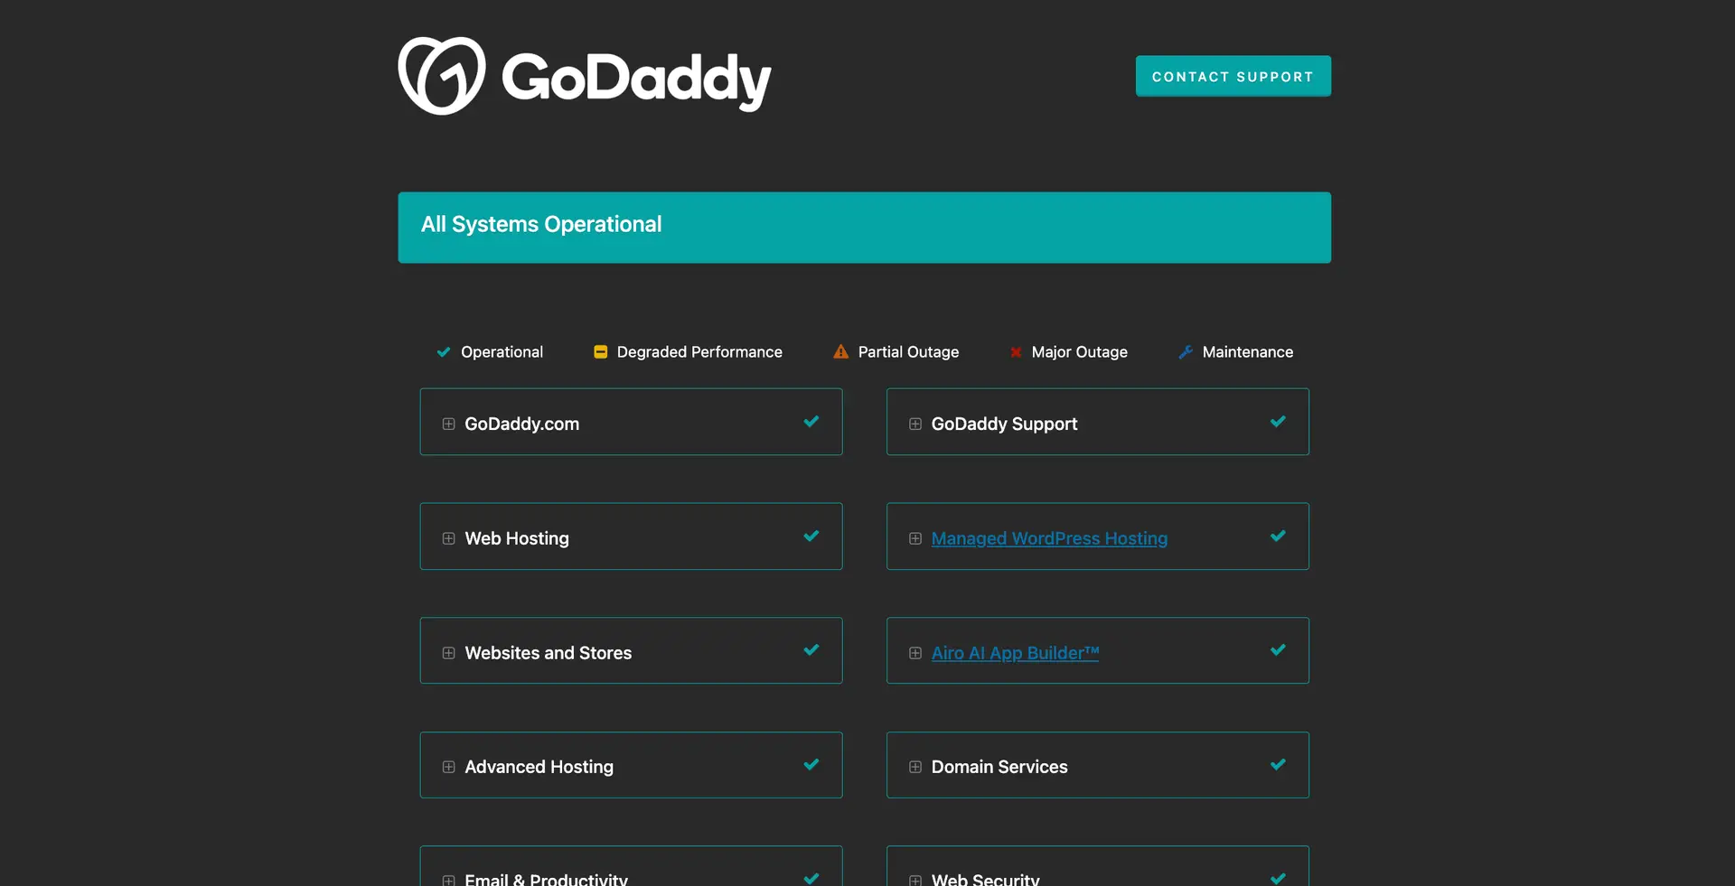This screenshot has height=886, width=1735.
Task: Expand the Advanced Hosting component group
Action: (x=448, y=767)
